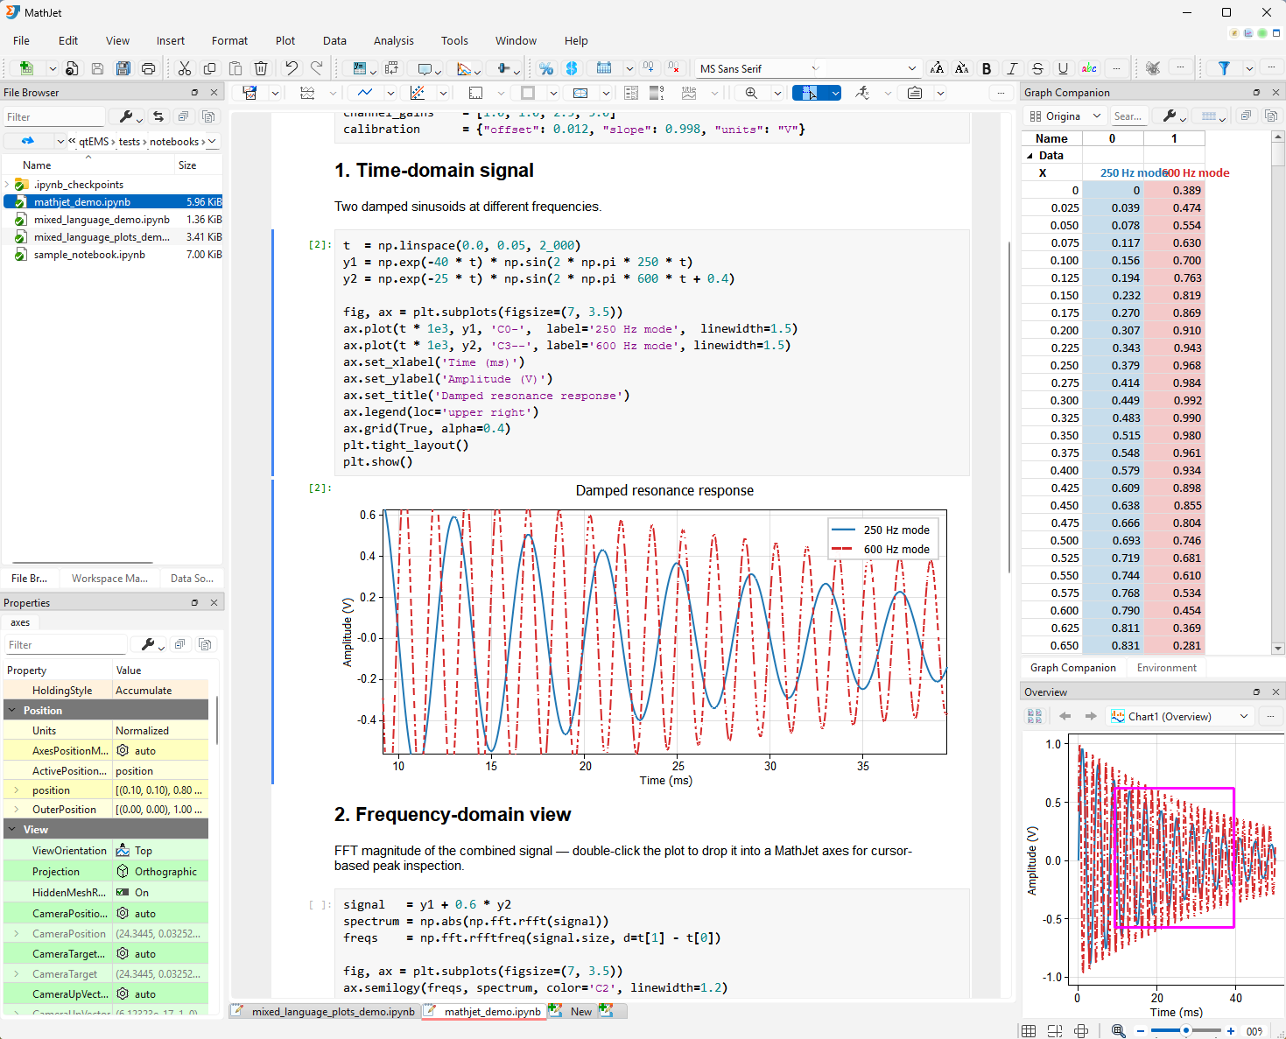The width and height of the screenshot is (1286, 1039).
Task: Click the wrench settings icon in File Browser
Action: (x=126, y=116)
